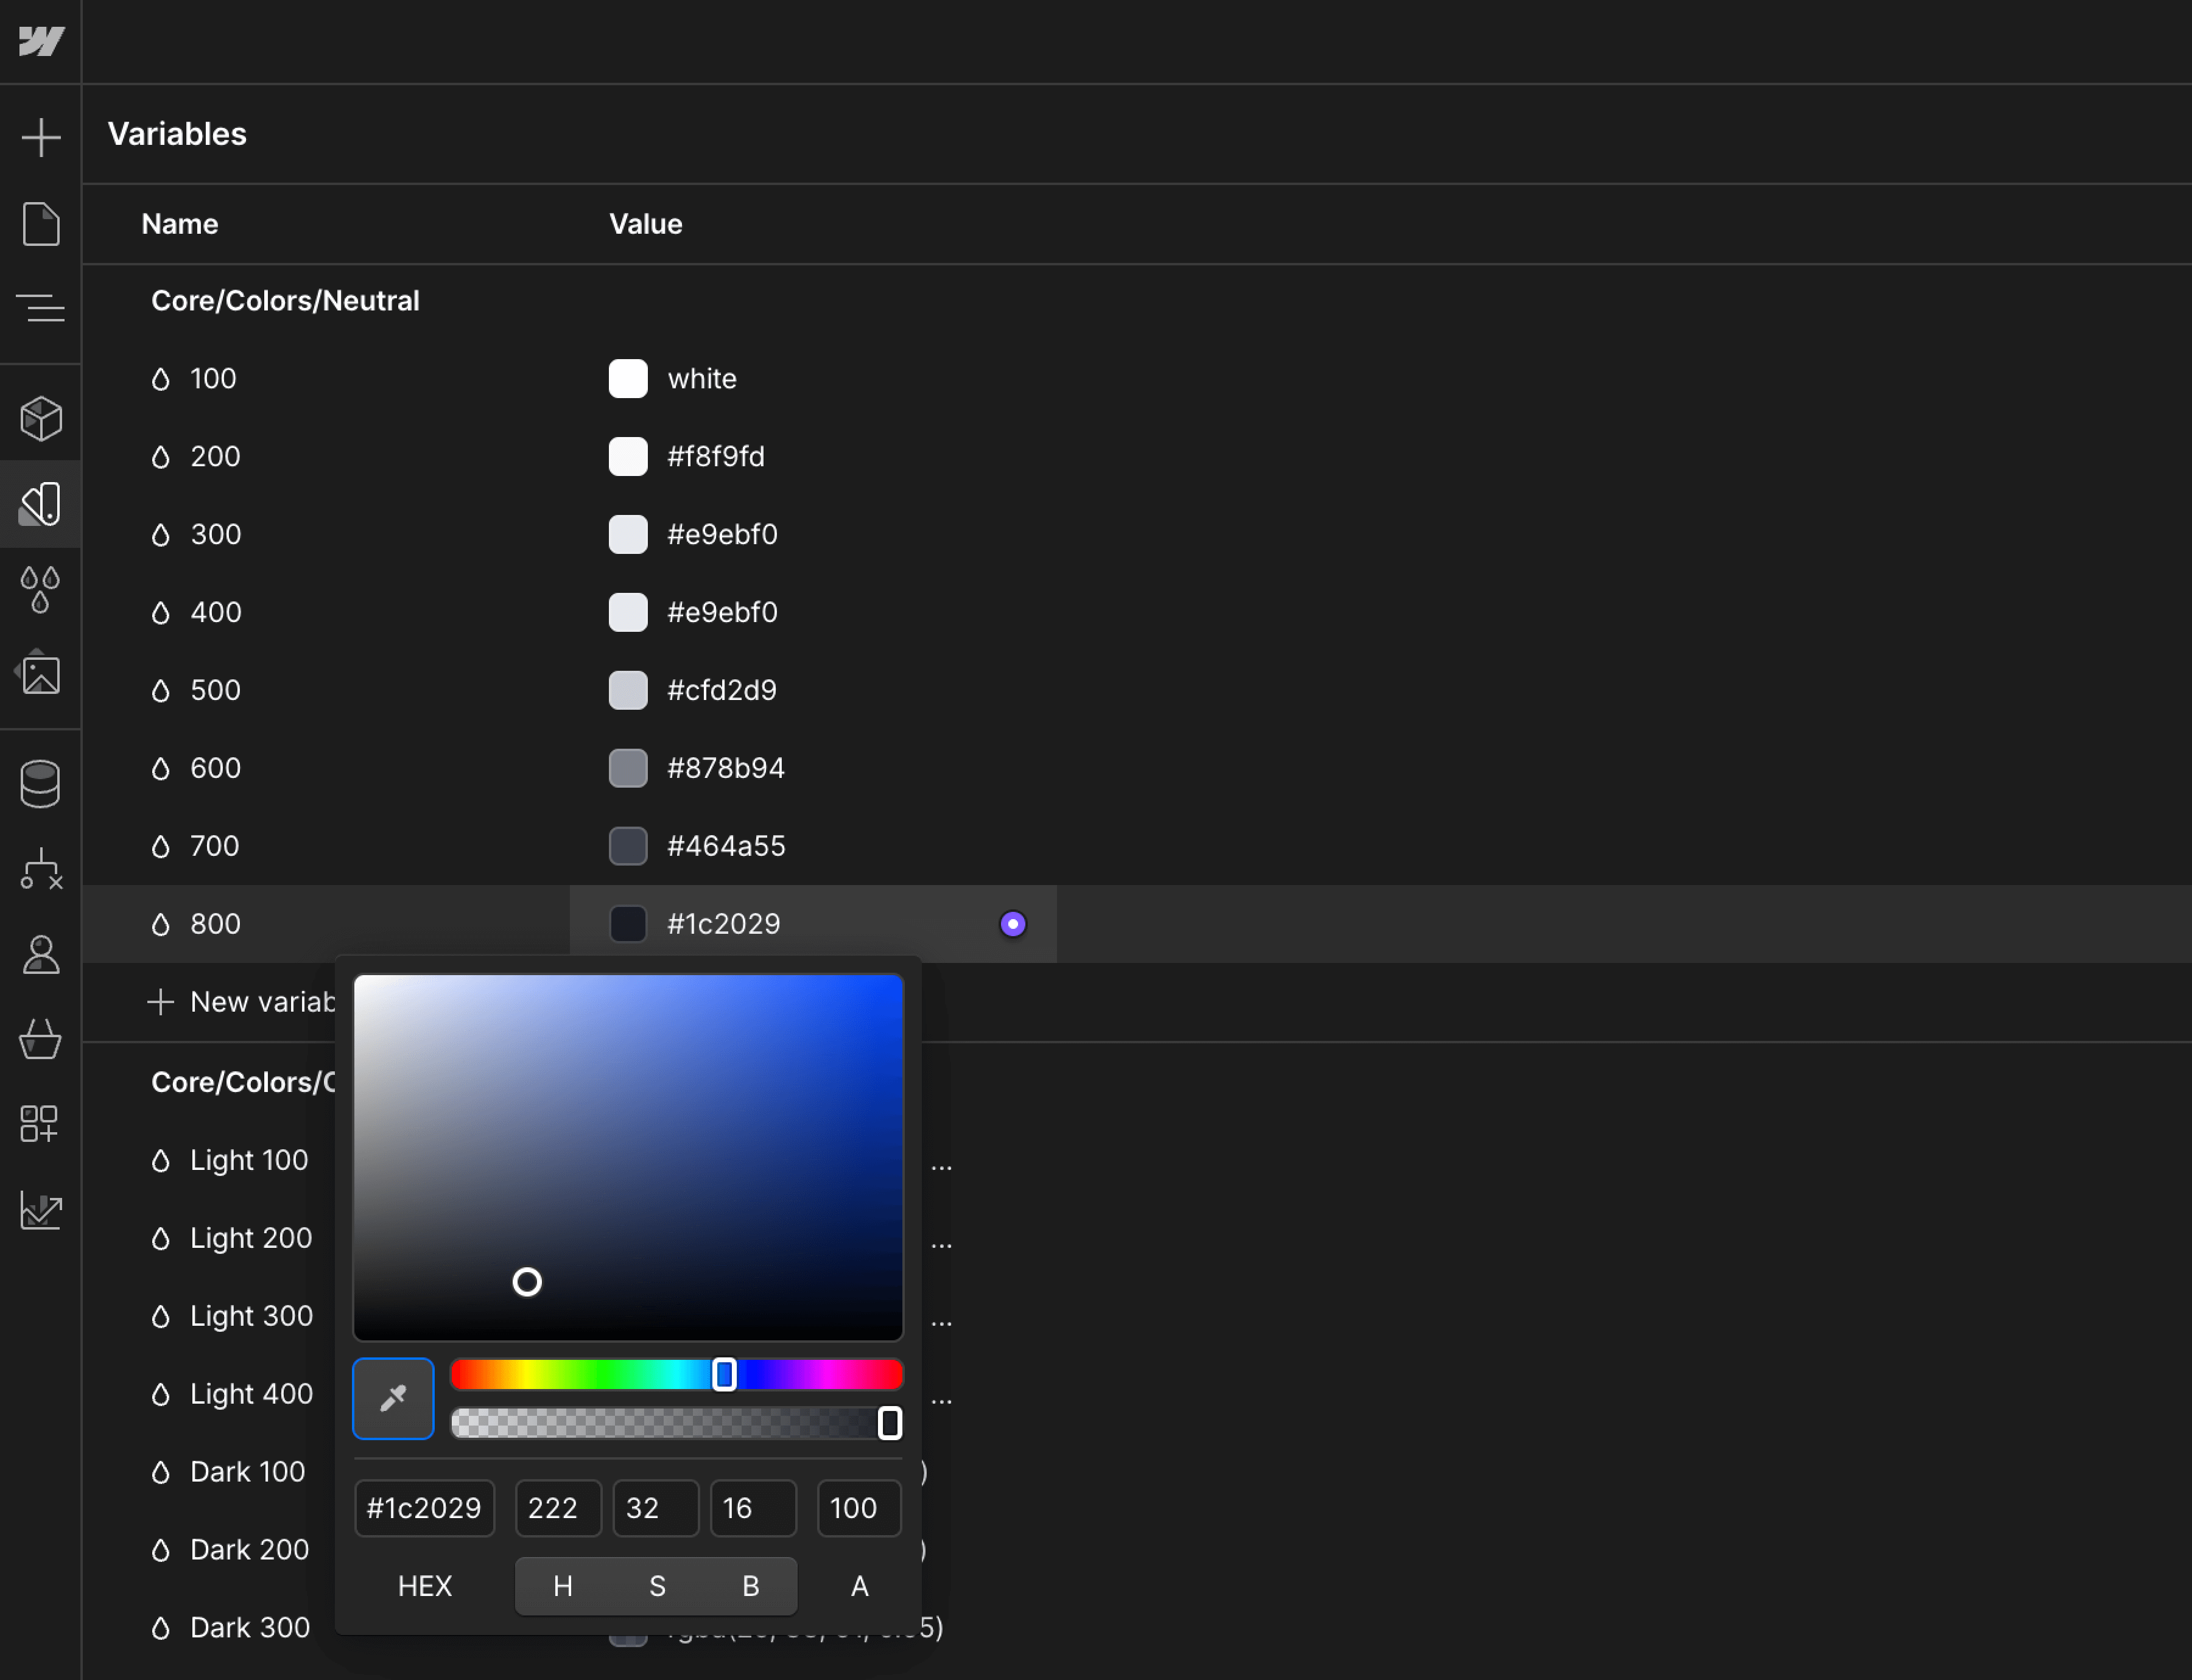The image size is (2192, 1680).
Task: Switch to HEX color format
Action: (424, 1585)
